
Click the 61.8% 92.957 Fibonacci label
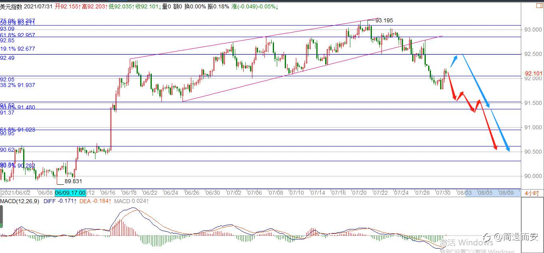pos(18,35)
